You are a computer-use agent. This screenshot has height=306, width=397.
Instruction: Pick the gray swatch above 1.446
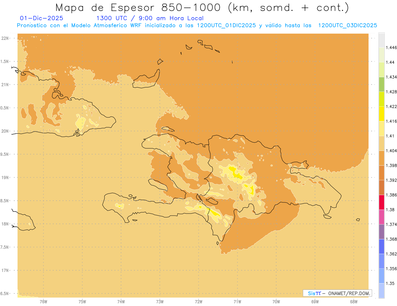381,40
